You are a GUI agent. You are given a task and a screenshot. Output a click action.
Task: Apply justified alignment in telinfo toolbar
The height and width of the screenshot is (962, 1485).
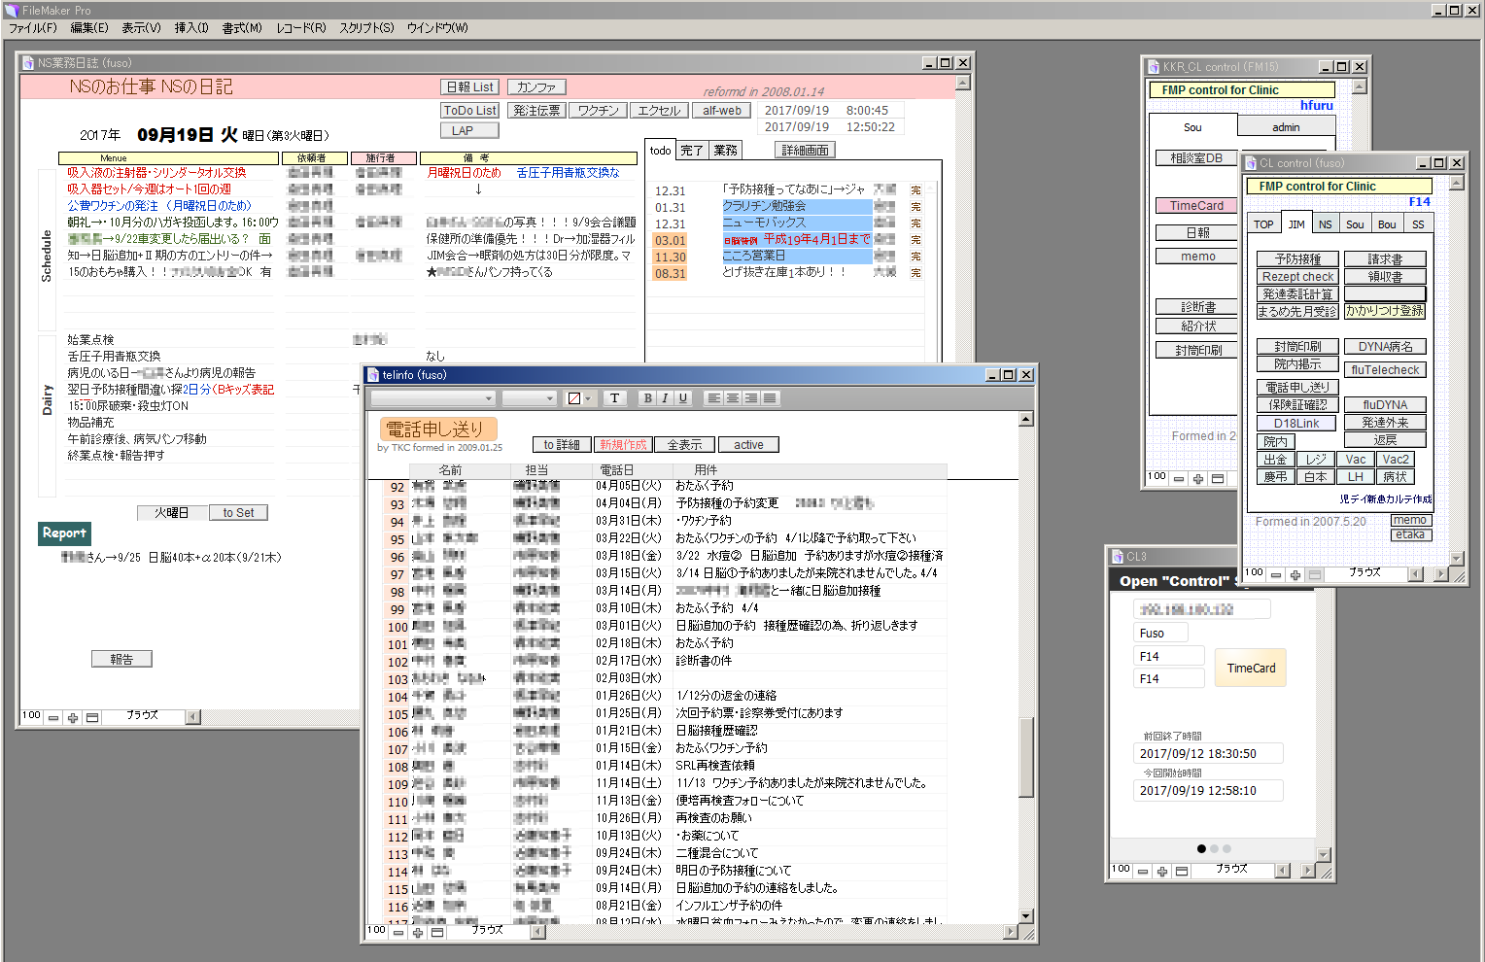click(770, 398)
